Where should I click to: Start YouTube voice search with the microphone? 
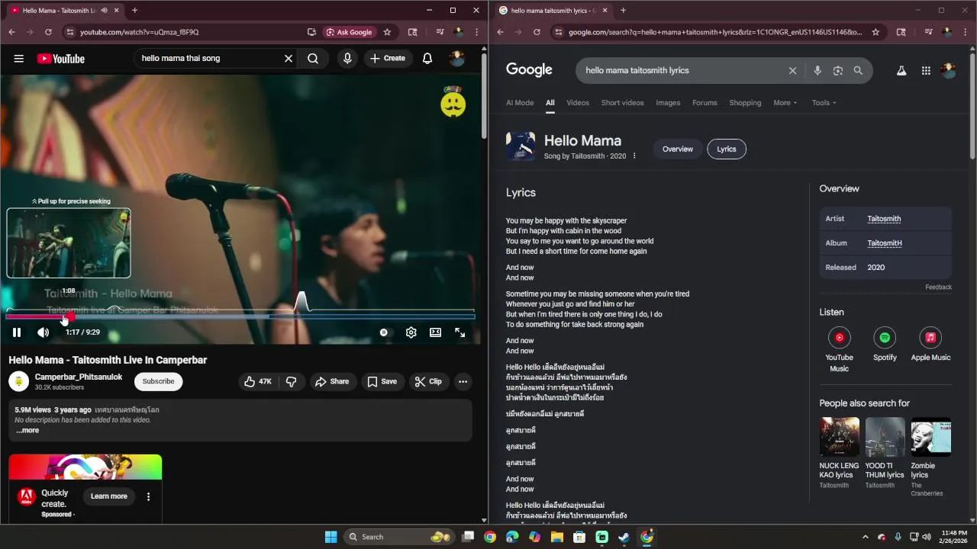pos(347,59)
